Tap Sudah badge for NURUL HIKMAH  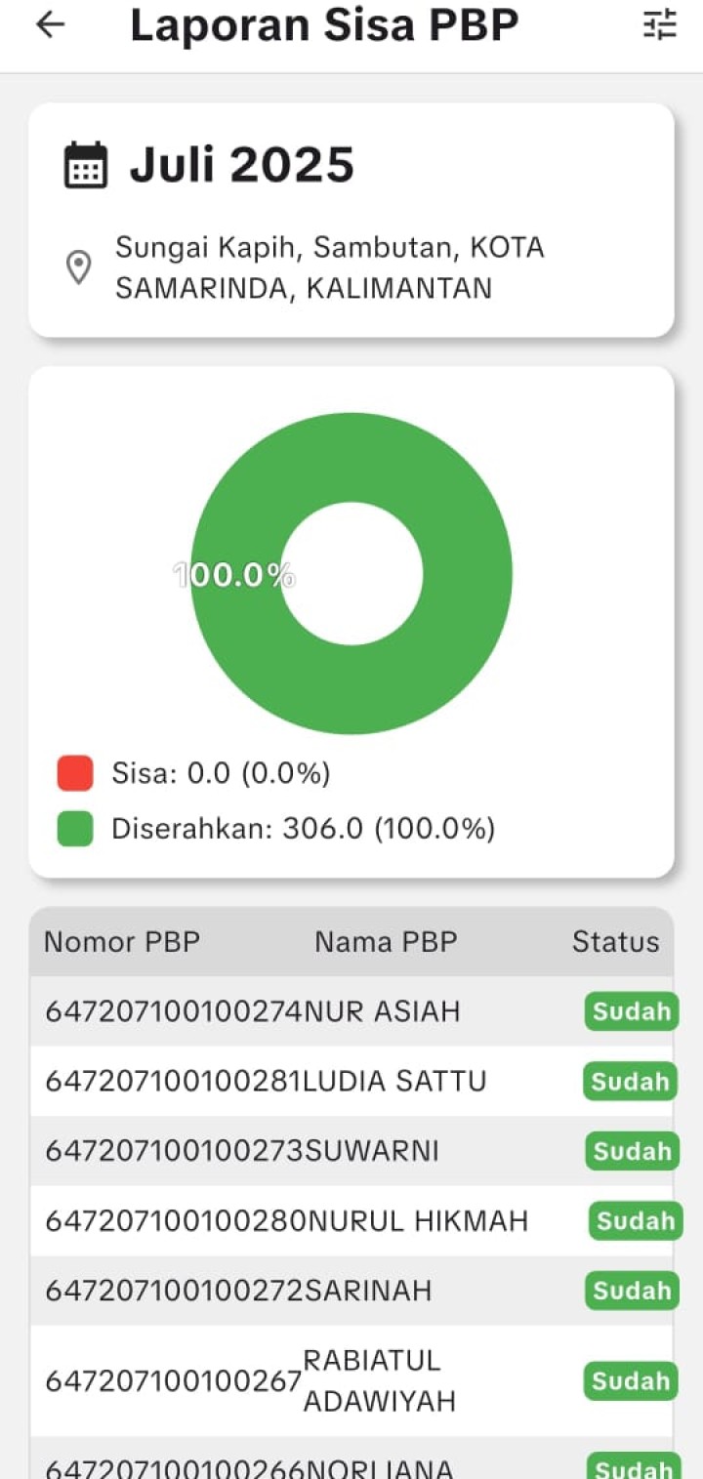[635, 1221]
